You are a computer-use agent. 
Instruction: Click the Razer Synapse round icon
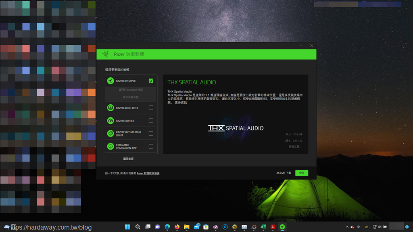coord(111,81)
